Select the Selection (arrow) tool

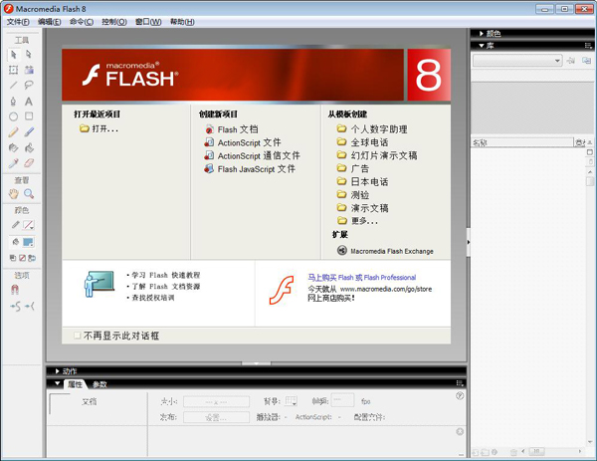coord(13,55)
